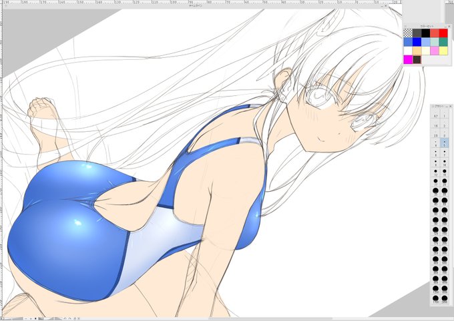Viewport: 454px width, 321px height.
Task: Pick the light periwinkle blue swatch
Action: (x=426, y=42)
